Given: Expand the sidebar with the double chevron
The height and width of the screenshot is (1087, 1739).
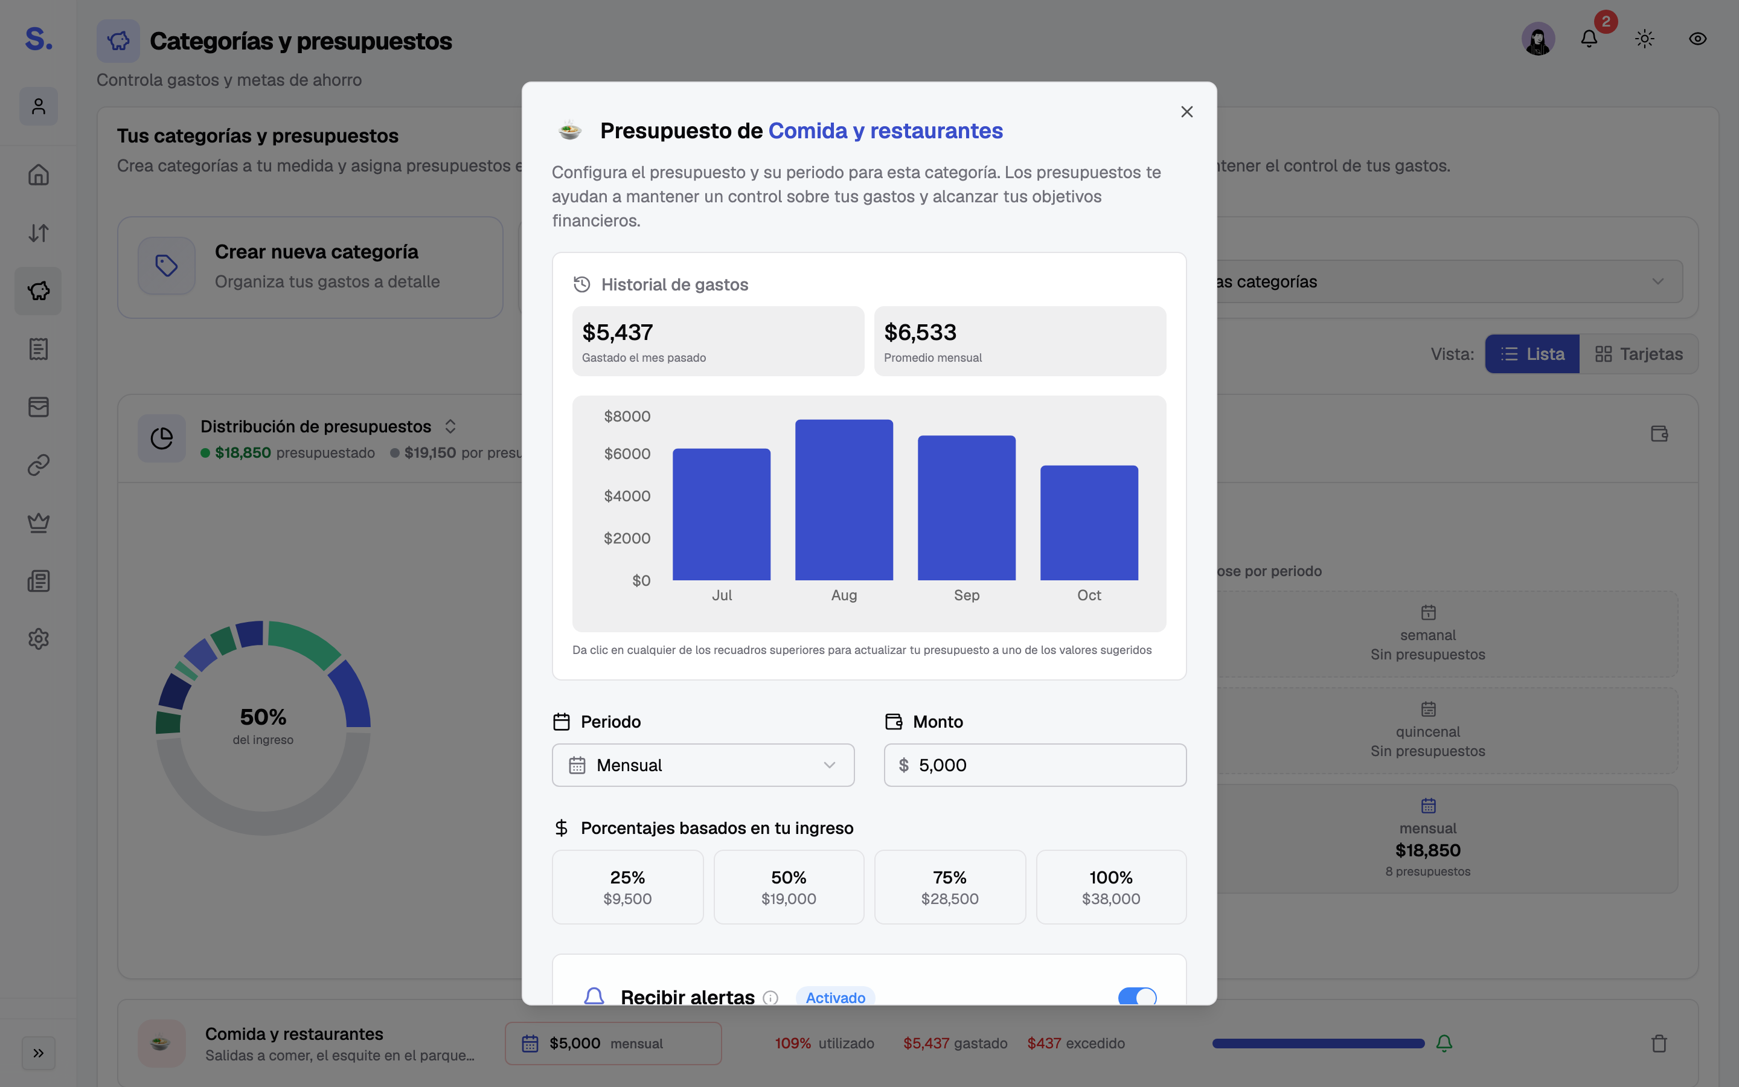Looking at the screenshot, I should [38, 1053].
